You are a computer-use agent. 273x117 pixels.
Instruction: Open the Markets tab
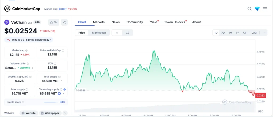tap(99, 22)
